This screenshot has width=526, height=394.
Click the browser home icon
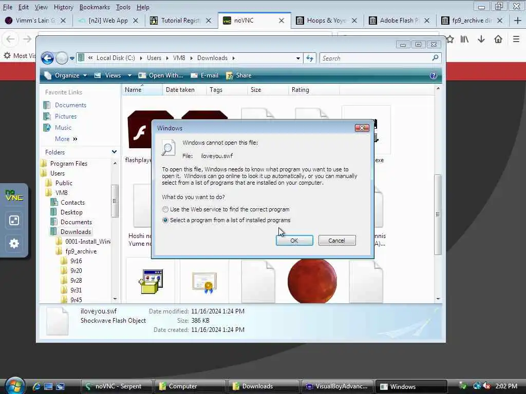[498, 39]
